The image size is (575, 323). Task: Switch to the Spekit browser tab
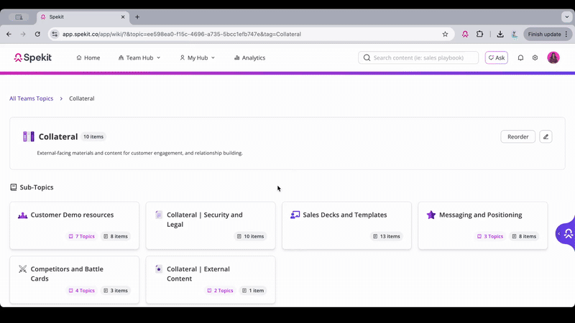click(83, 17)
